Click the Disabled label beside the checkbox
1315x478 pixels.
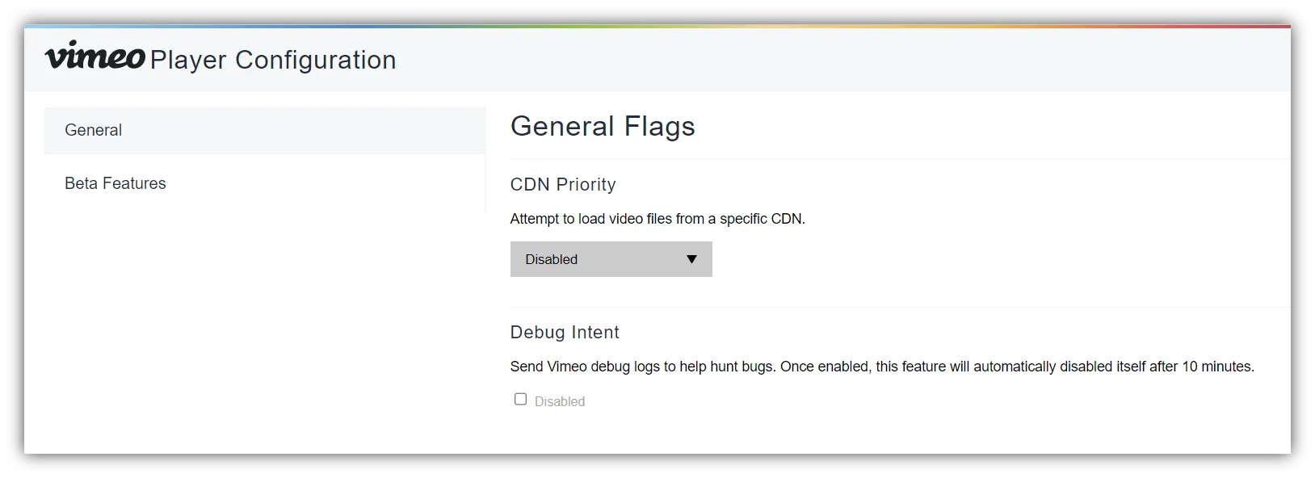click(560, 401)
